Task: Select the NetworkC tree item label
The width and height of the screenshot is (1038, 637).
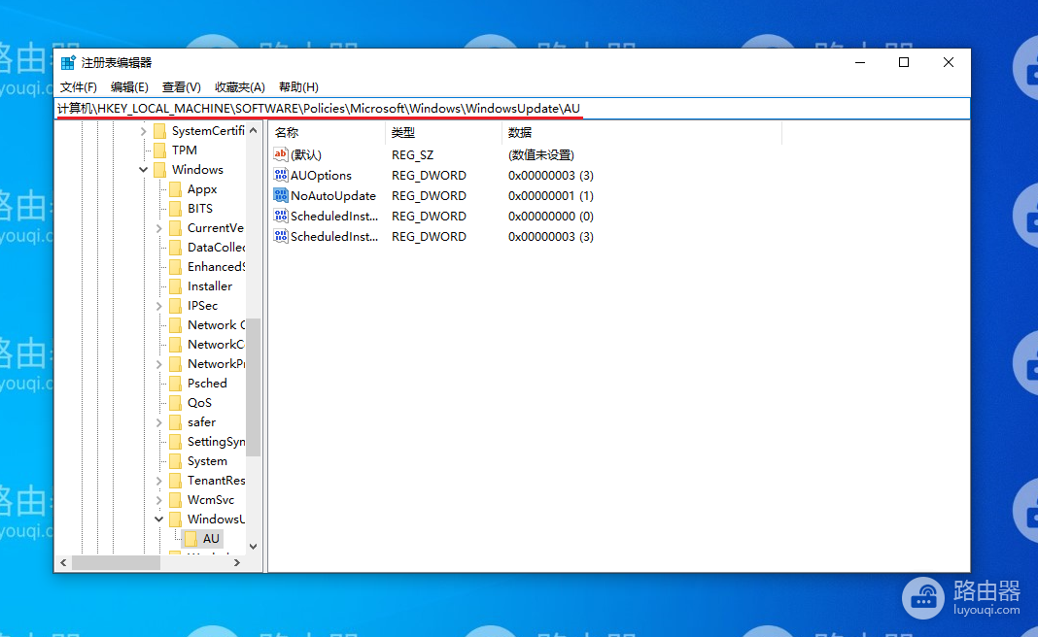Action: (216, 345)
